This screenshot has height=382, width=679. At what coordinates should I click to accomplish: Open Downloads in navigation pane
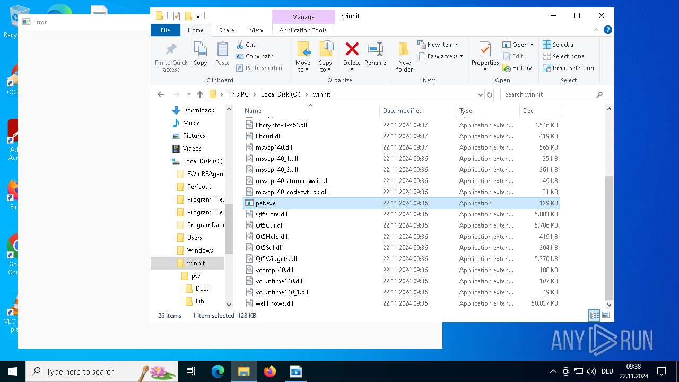[198, 110]
